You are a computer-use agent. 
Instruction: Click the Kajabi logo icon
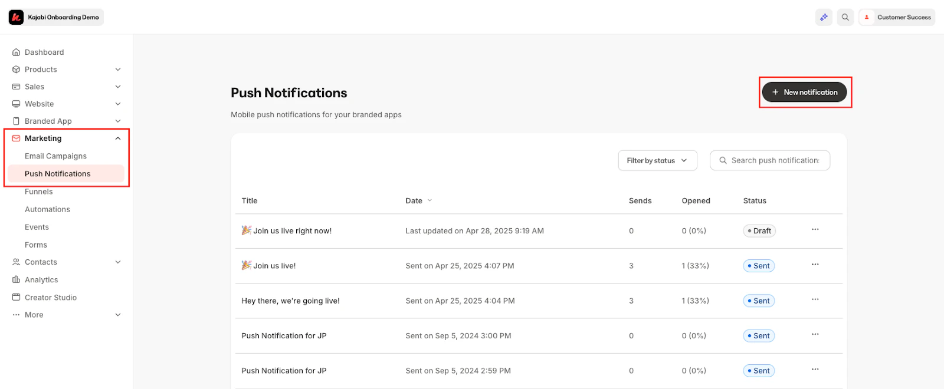coord(16,17)
